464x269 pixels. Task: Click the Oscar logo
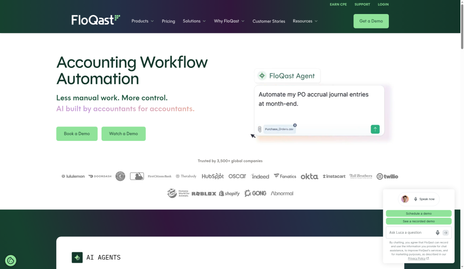[237, 176]
